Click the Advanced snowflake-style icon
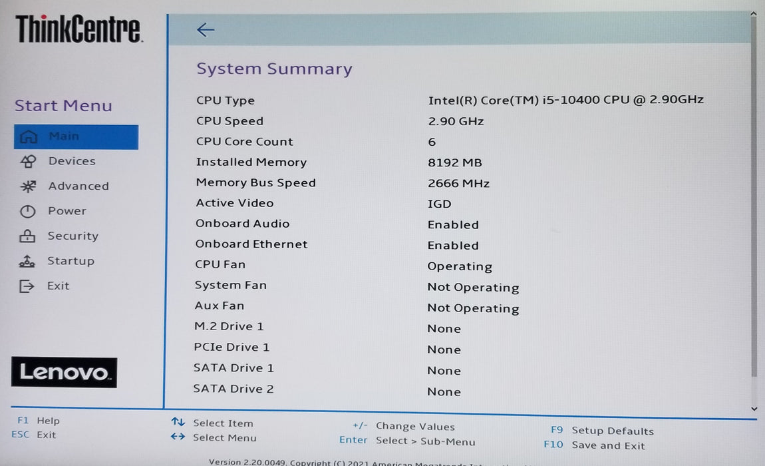Screen dimensions: 765x466 (29, 186)
